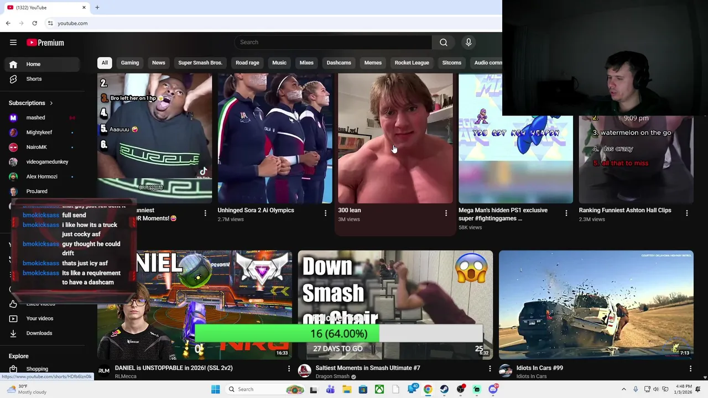
Task: Open the taskbar clock showing 4:48 PM
Action: 684,389
